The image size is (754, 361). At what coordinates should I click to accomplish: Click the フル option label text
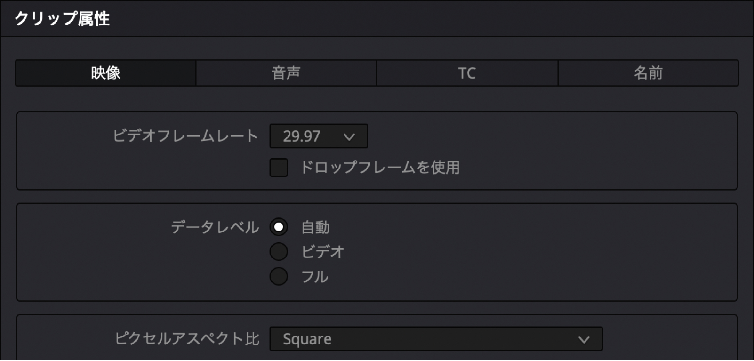tap(315, 277)
